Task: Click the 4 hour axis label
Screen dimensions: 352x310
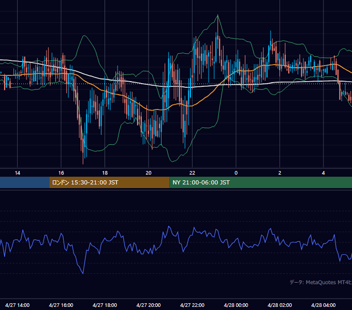Action: click(x=323, y=173)
